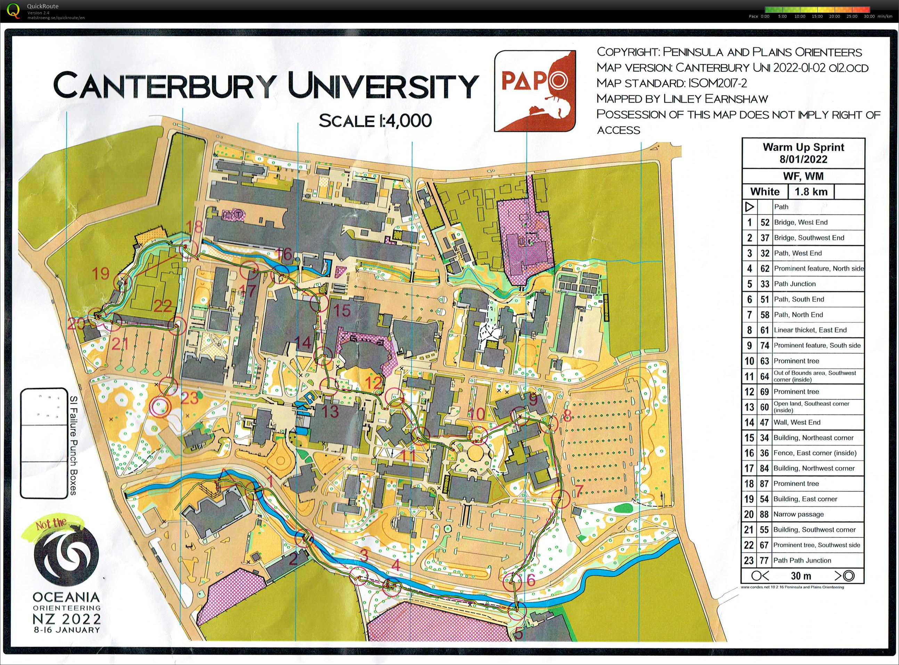Click the 'Path, North End' row
Image resolution: width=899 pixels, height=665 pixels.
tap(803, 315)
